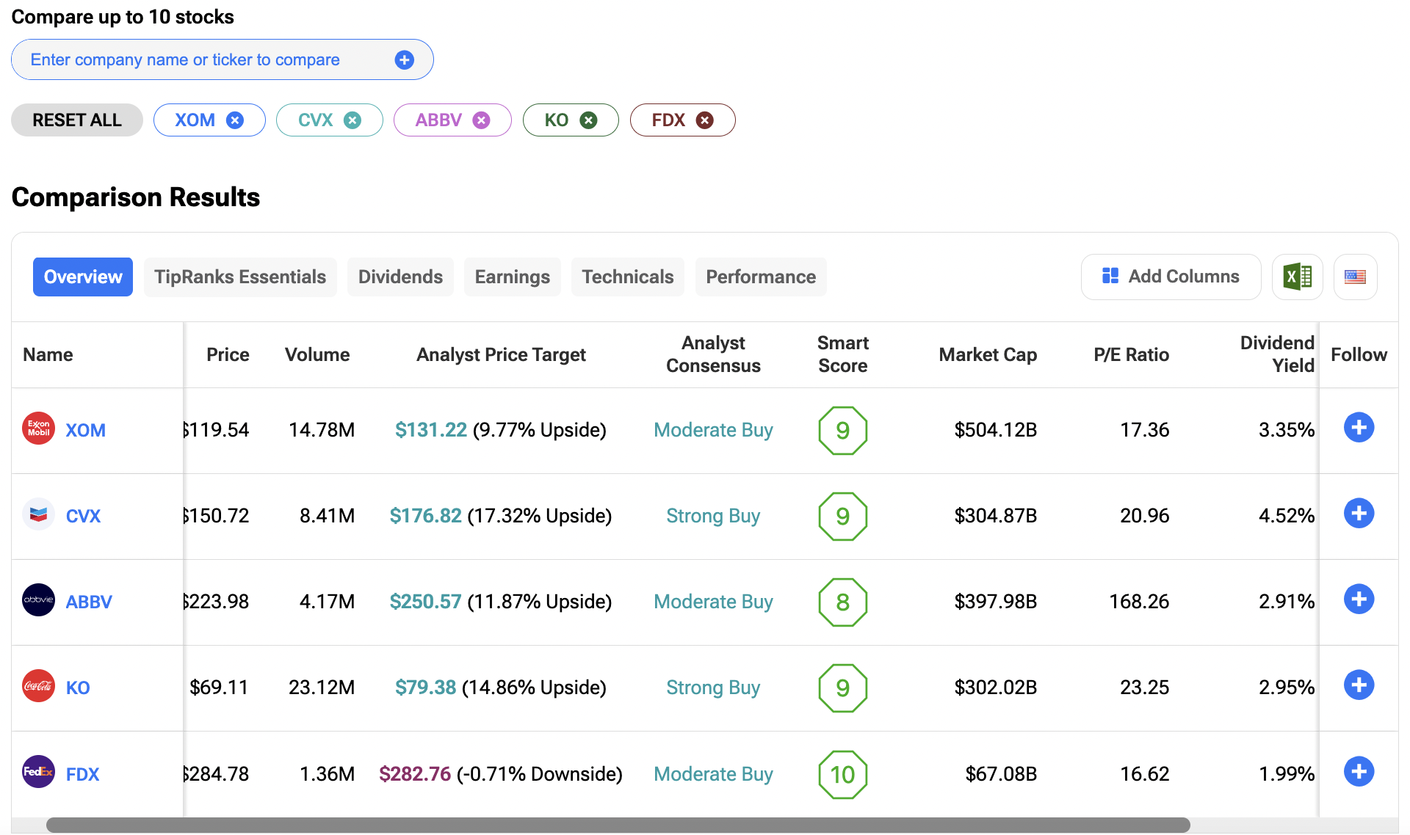Click XOM Smart Score 9 badge
1410x835 pixels.
[x=843, y=431]
